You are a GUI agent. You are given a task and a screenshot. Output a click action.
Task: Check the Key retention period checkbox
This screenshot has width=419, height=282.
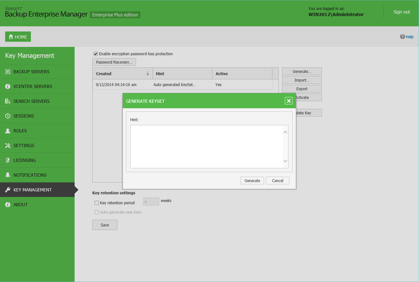click(96, 203)
